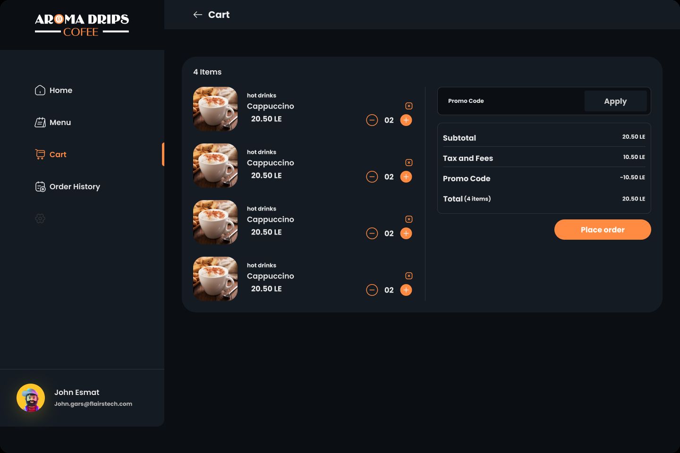This screenshot has width=680, height=453.
Task: Reduce quantity of third Cappuccino
Action: 372,234
